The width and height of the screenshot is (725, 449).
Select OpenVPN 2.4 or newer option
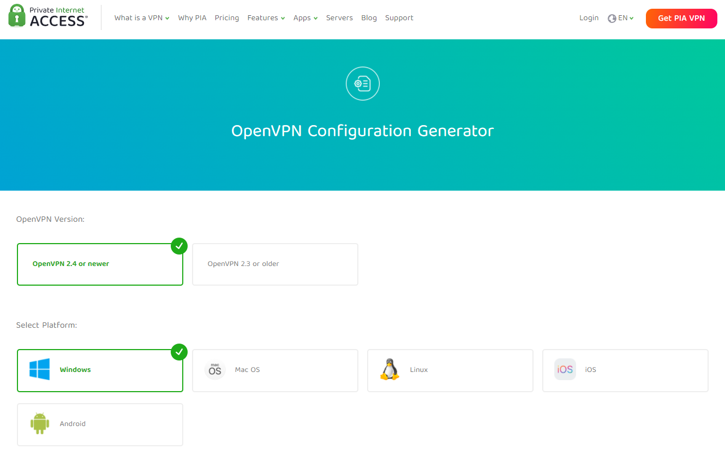pyautogui.click(x=100, y=264)
